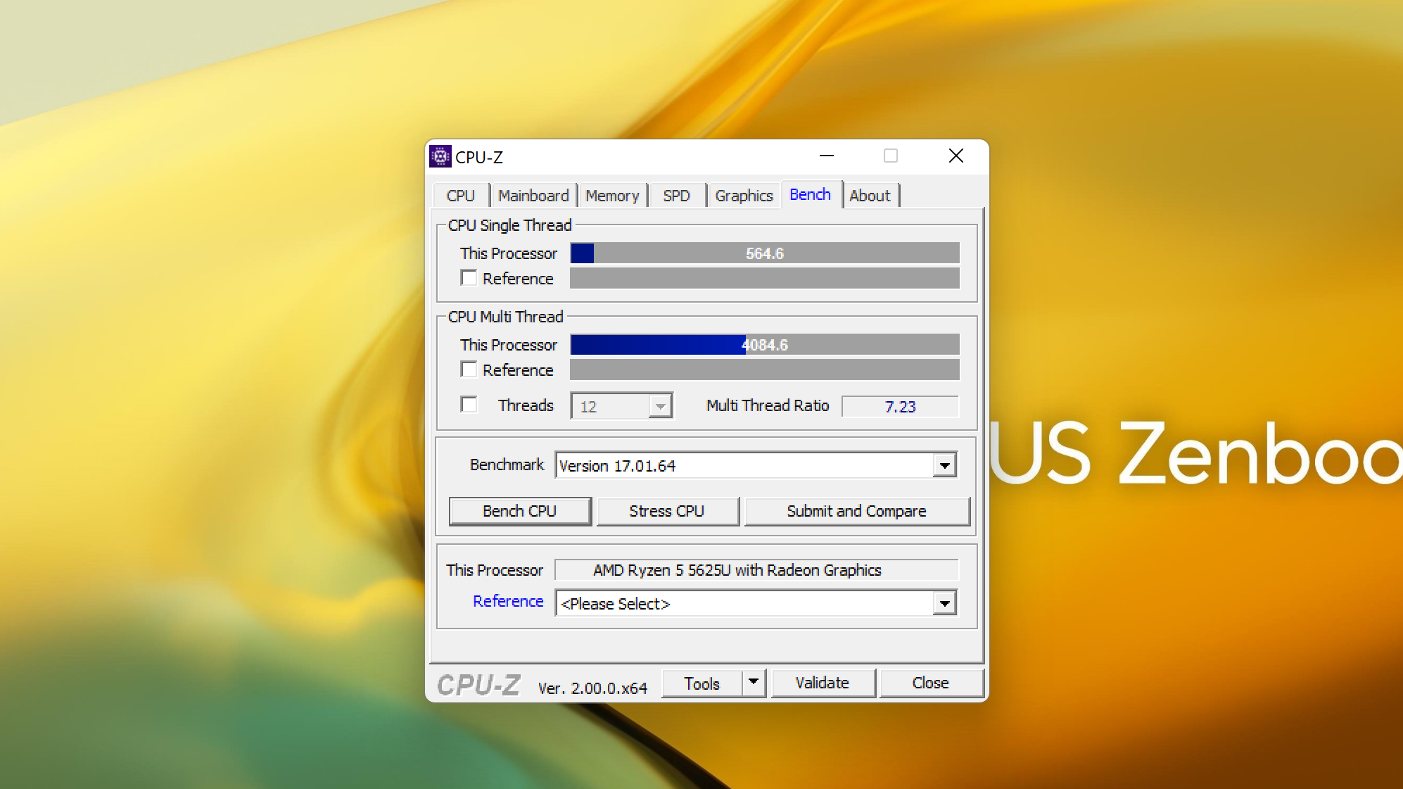This screenshot has width=1403, height=789.
Task: Click the CPU-Z app icon in title bar
Action: [440, 156]
